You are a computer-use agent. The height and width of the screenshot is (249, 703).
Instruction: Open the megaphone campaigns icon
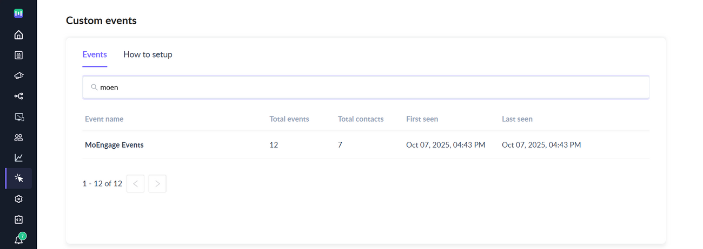[18, 75]
